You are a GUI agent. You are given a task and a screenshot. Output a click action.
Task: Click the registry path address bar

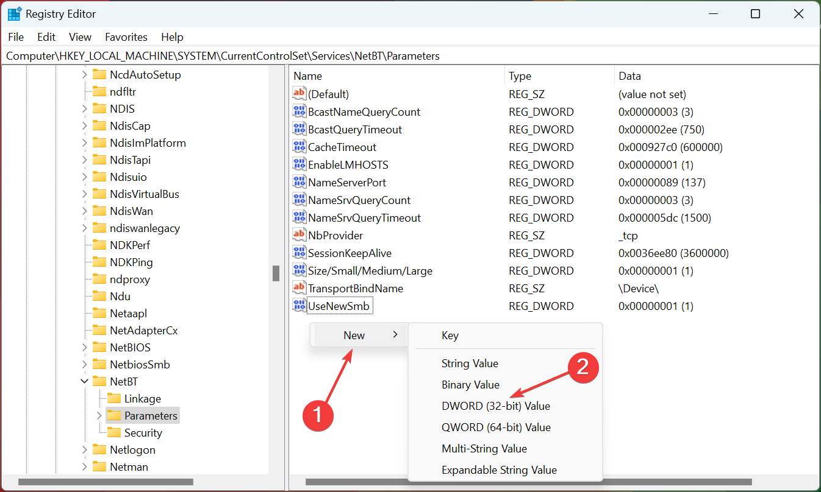411,56
